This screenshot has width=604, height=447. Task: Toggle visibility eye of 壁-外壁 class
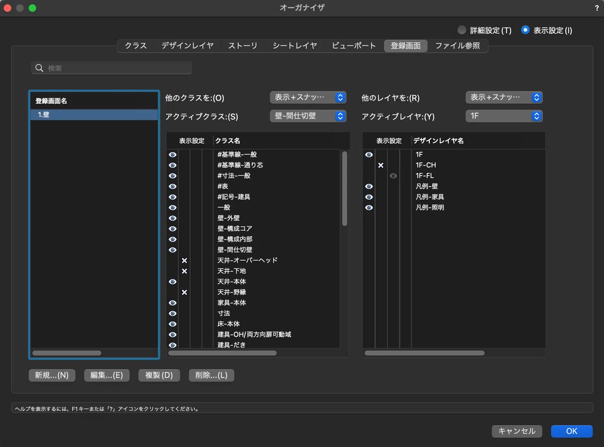pyautogui.click(x=173, y=218)
